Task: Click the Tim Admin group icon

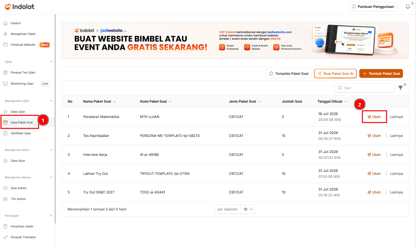Action: pyautogui.click(x=5, y=199)
